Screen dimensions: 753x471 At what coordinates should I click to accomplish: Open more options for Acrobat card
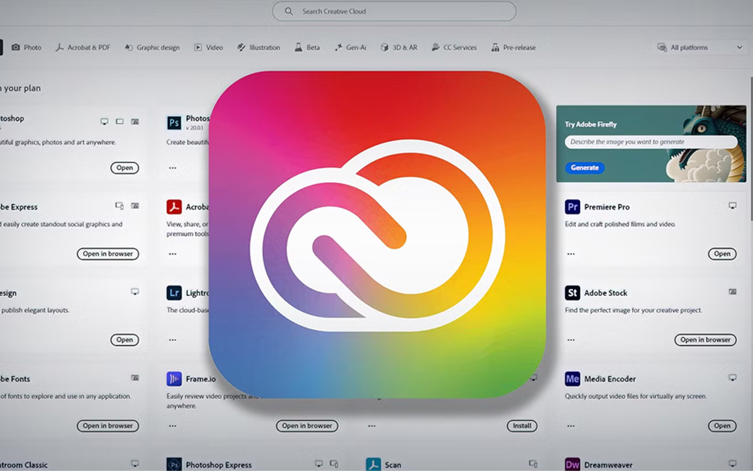[172, 254]
